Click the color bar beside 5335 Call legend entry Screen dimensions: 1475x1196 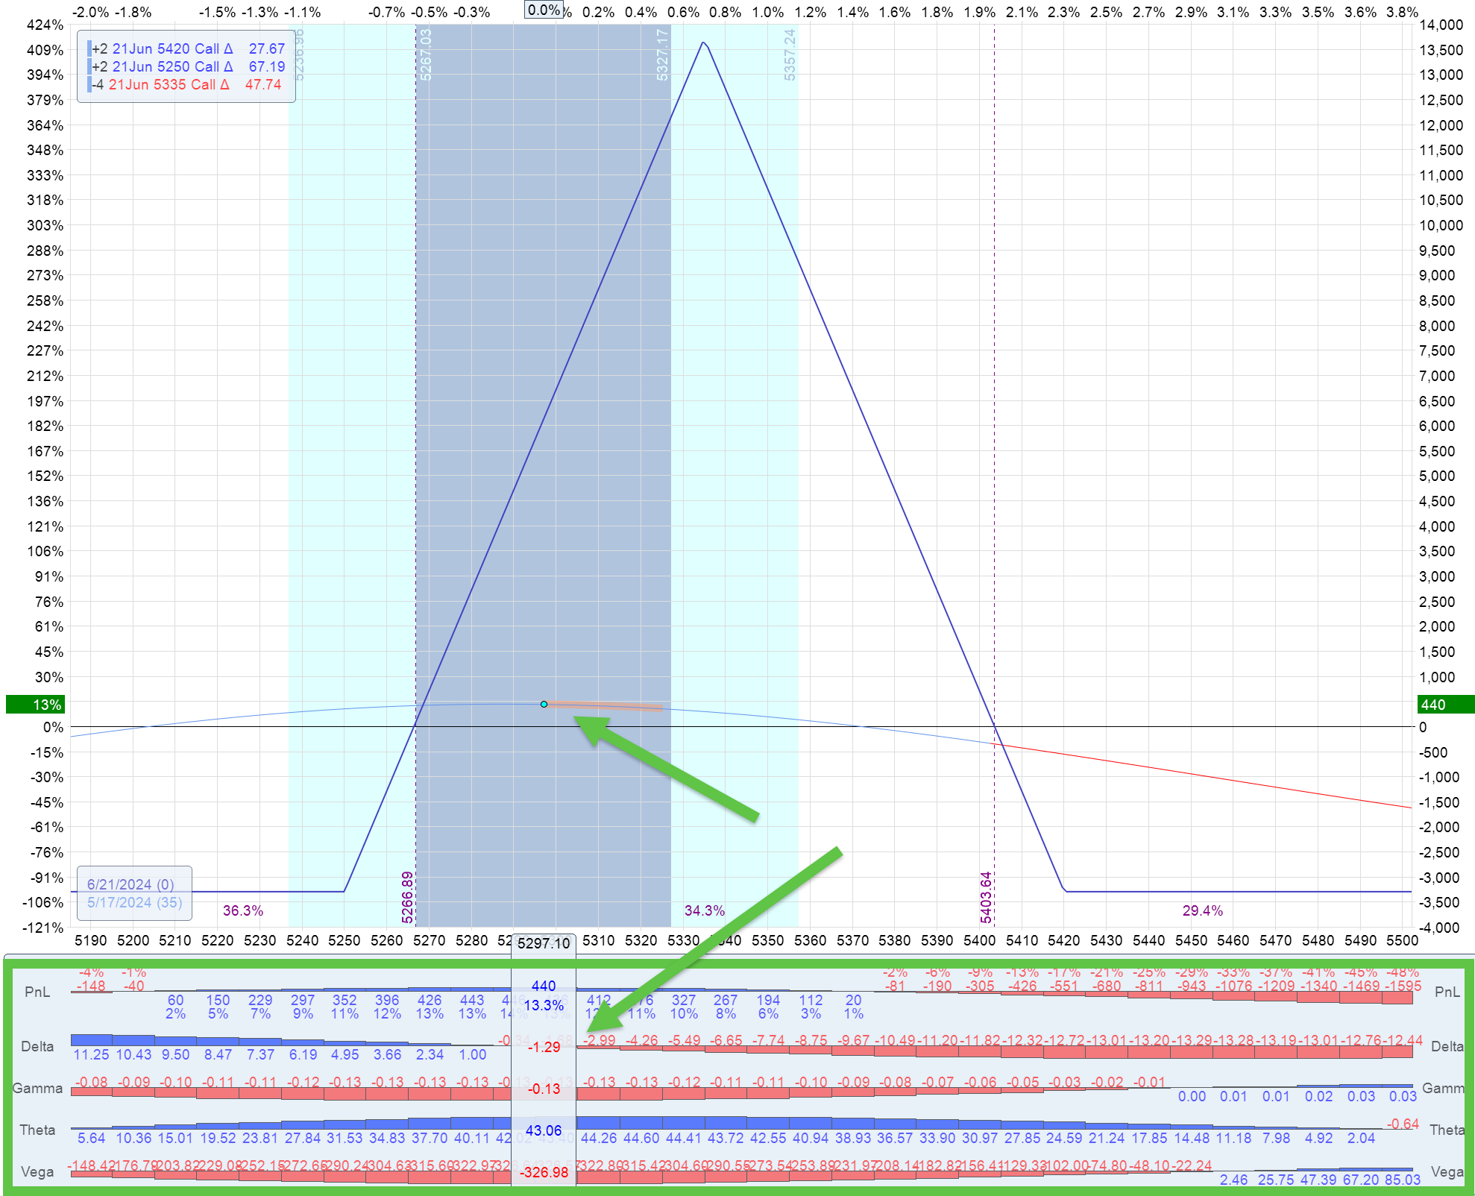pos(89,84)
